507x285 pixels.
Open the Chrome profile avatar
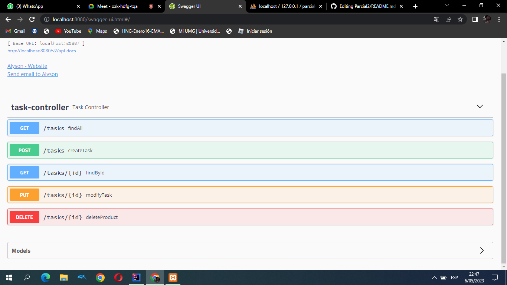[x=487, y=19]
